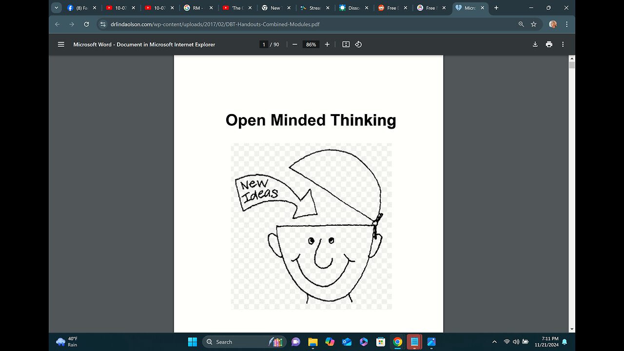This screenshot has width=624, height=351.
Task: Expand the tab search dropdown
Action: (x=57, y=8)
